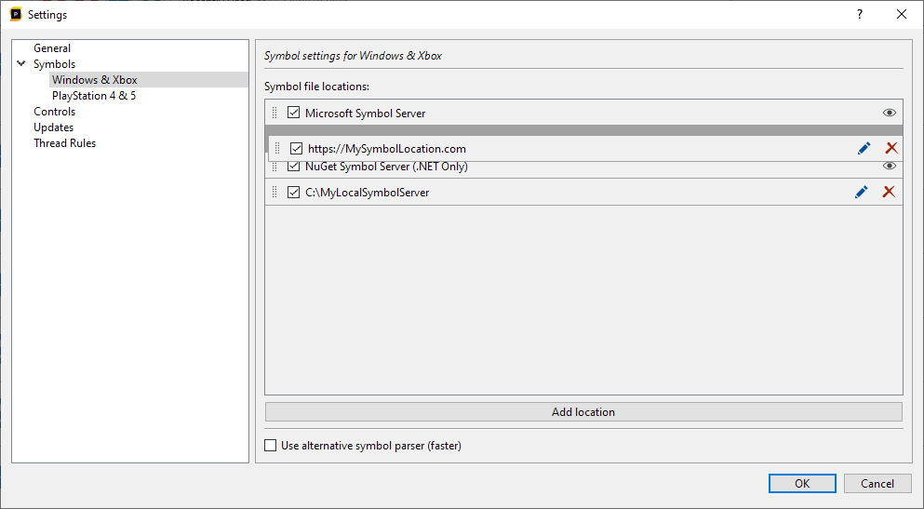Open Controls settings page

click(54, 112)
